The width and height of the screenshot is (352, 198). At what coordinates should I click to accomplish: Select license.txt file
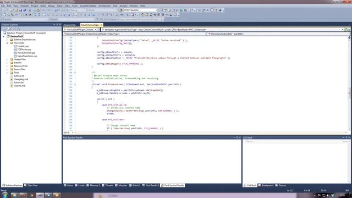point(19,82)
